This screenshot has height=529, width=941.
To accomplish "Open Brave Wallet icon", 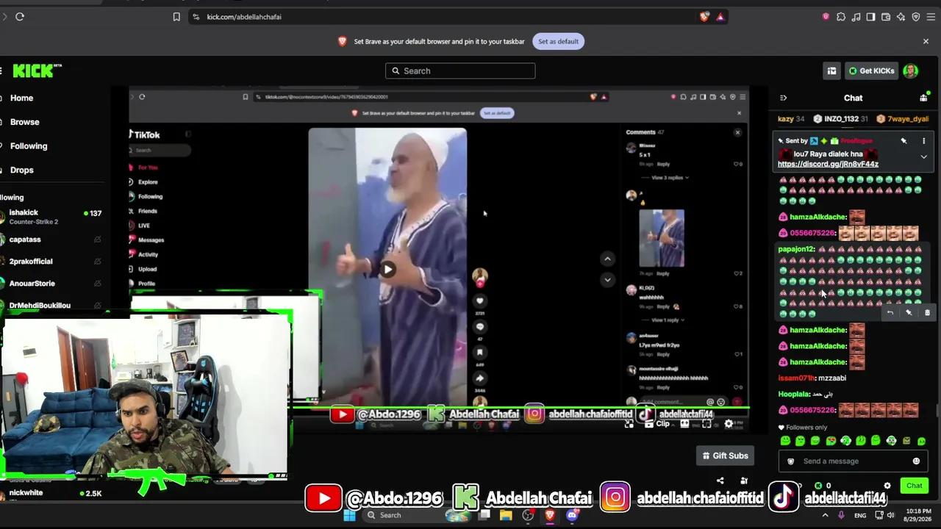I will (x=886, y=17).
